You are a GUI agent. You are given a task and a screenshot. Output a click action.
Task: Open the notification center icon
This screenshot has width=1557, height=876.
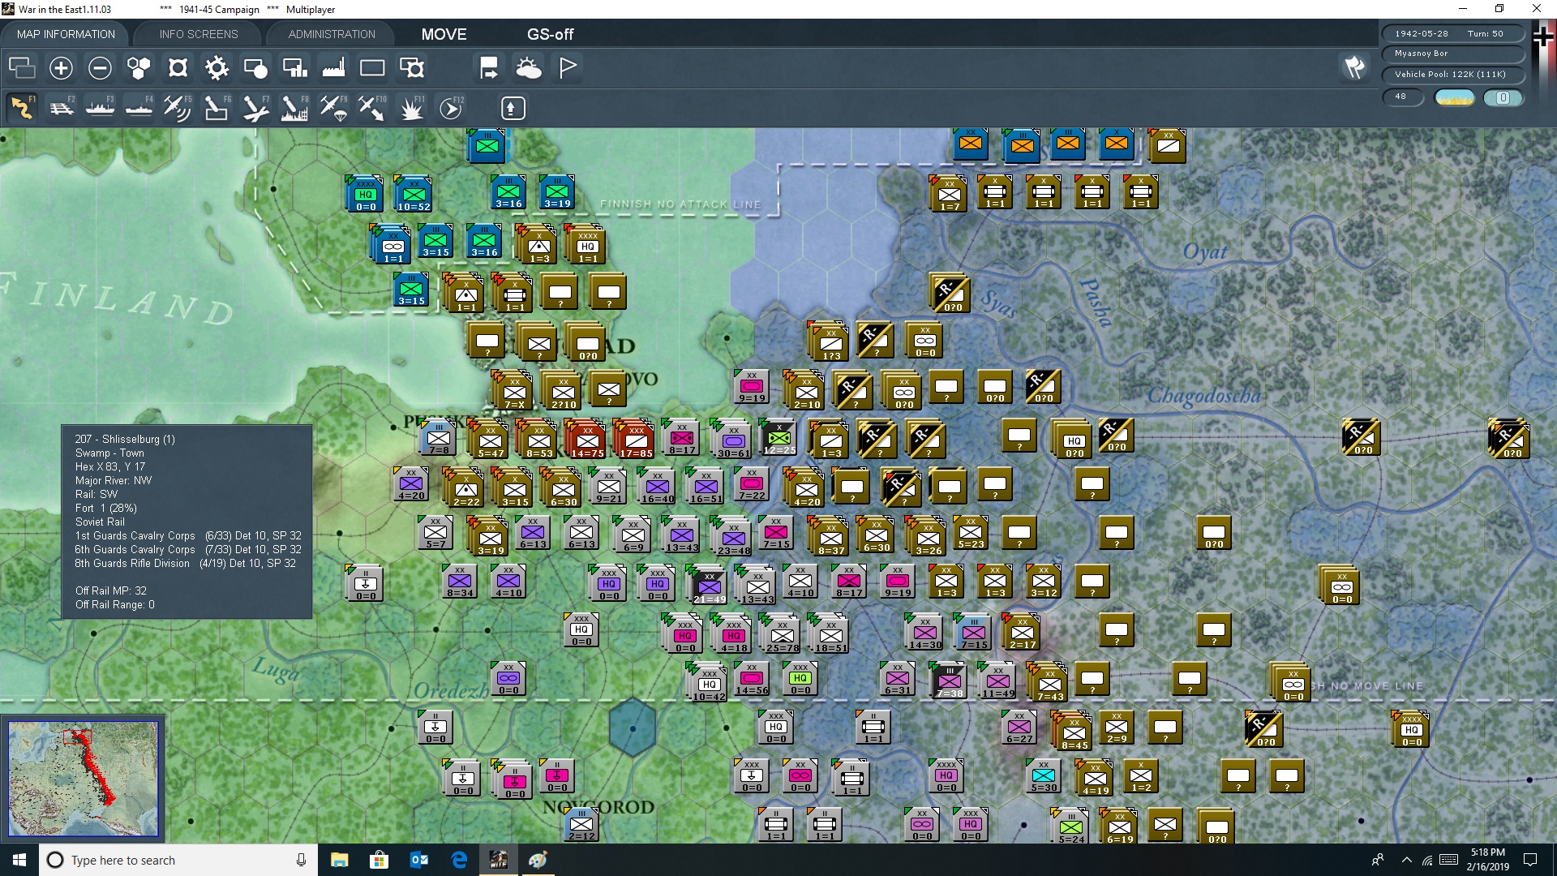pos(1530,860)
